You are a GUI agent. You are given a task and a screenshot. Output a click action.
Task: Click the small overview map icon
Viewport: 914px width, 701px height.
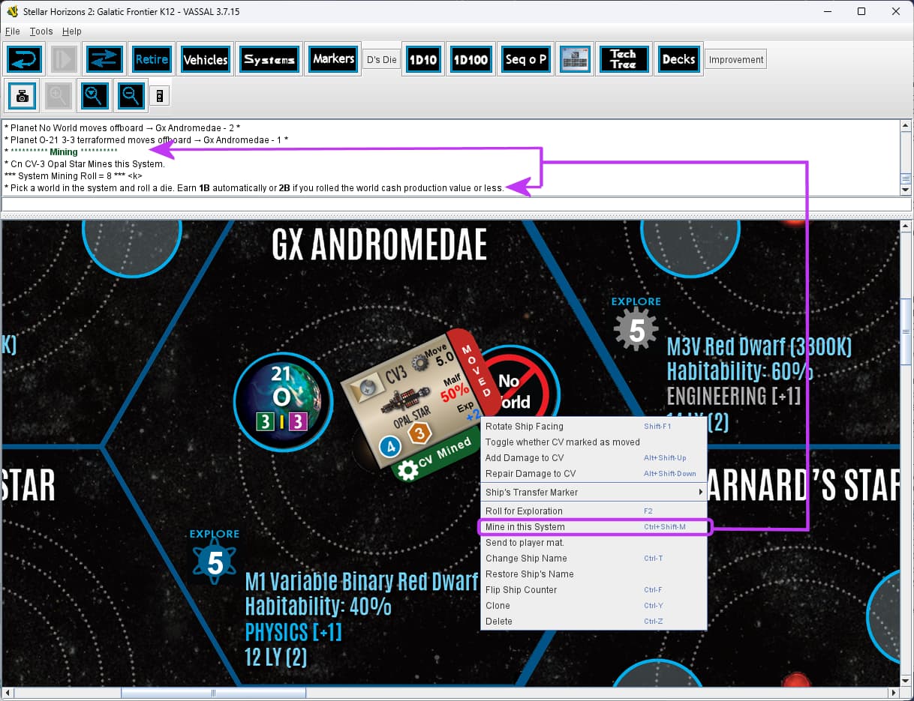pos(159,95)
